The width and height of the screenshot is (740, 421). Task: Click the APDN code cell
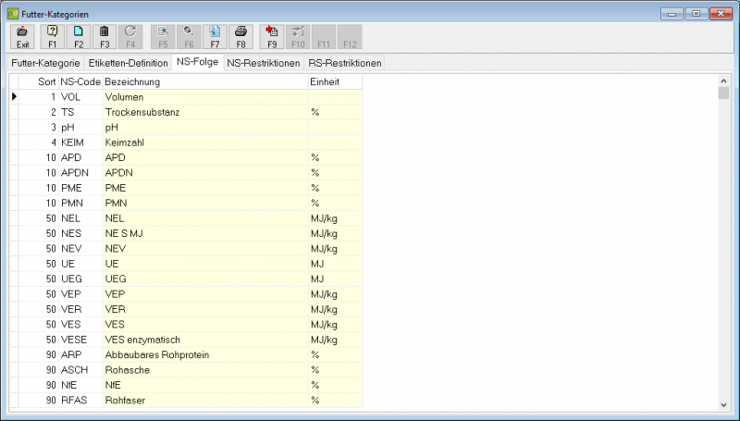click(x=80, y=173)
